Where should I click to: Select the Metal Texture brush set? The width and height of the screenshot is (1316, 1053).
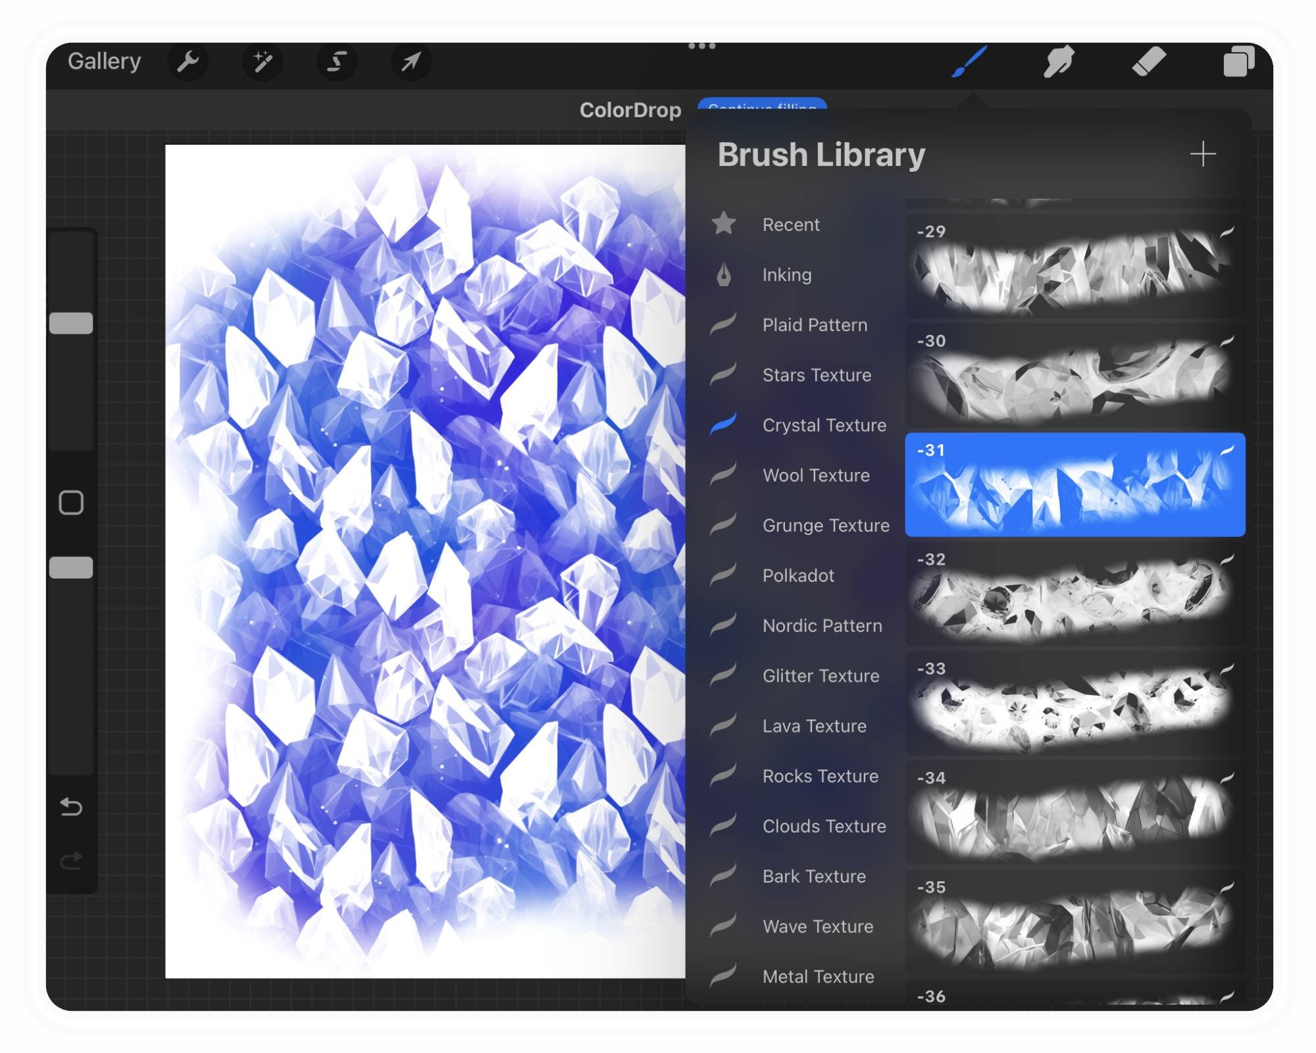point(799,977)
